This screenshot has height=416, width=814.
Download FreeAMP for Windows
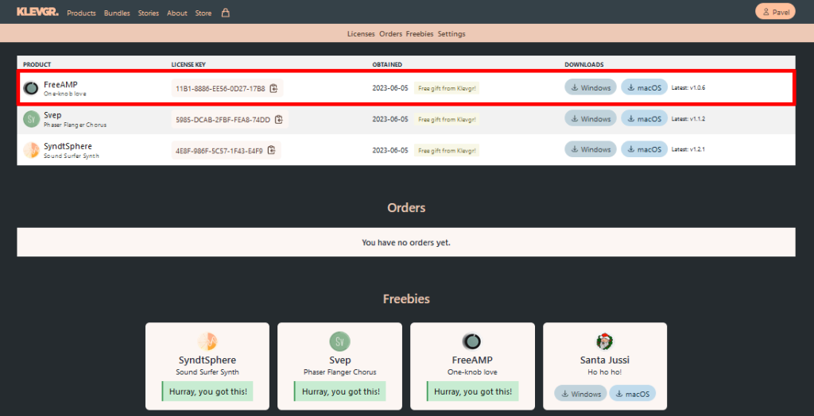coord(590,88)
